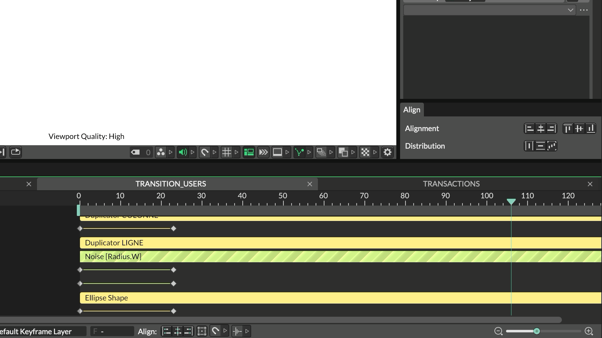Select the Align panel tab

[x=412, y=110]
